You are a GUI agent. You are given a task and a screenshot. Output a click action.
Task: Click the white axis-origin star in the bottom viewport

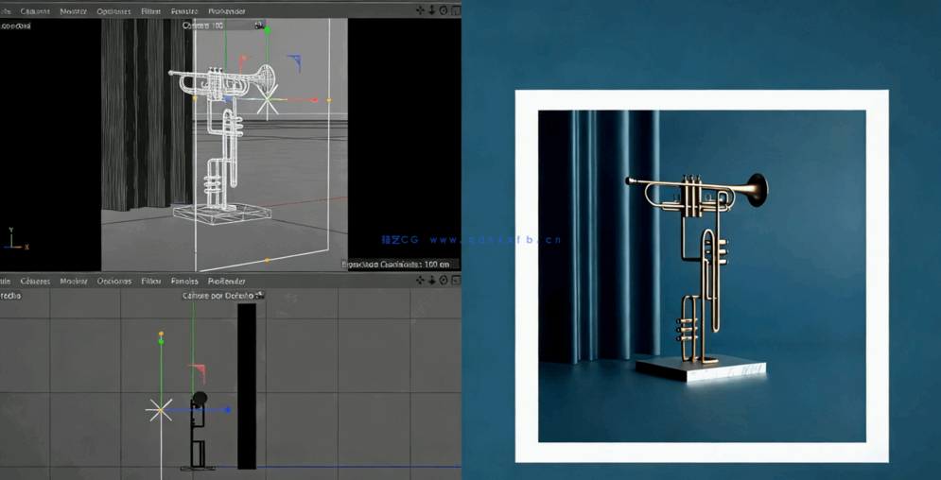click(160, 410)
